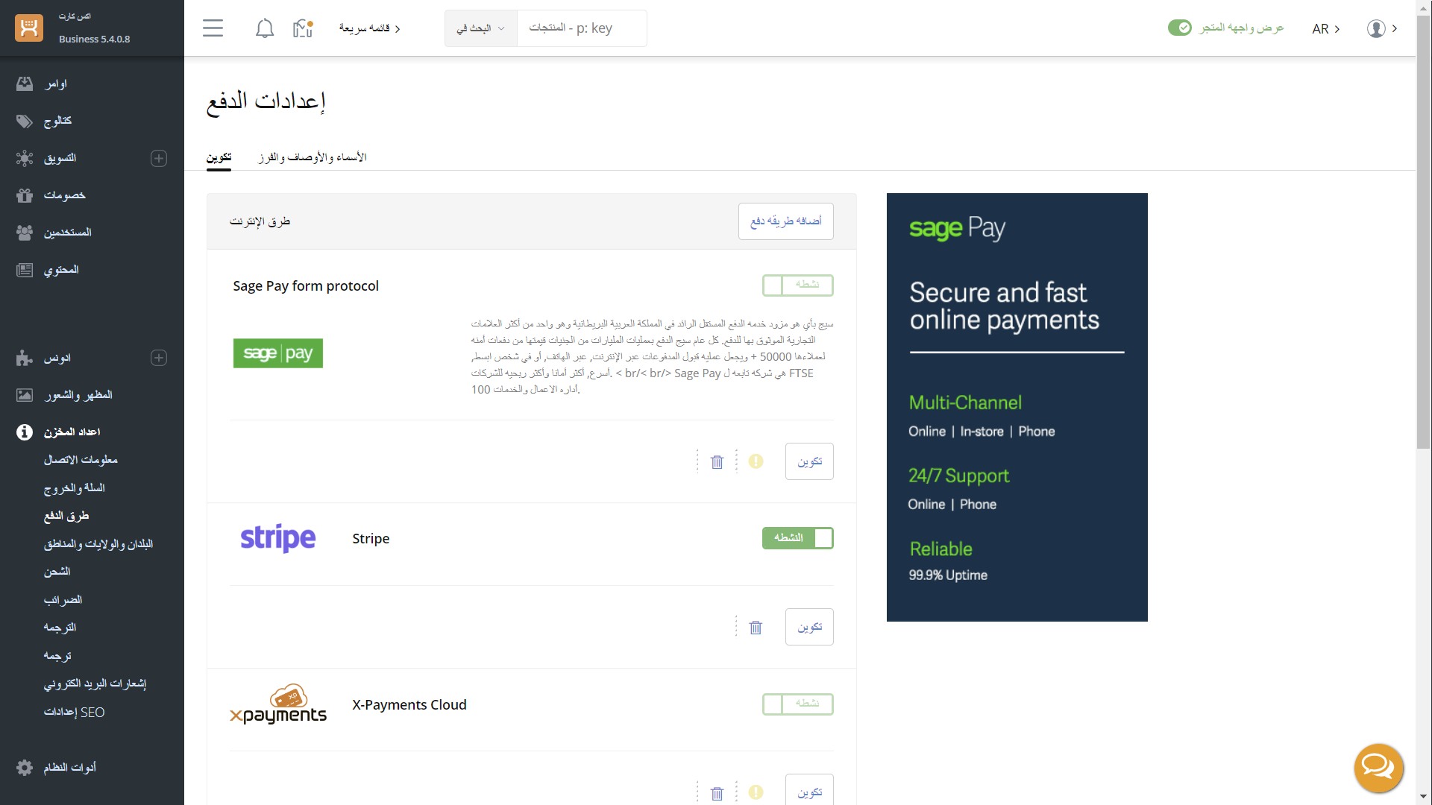Expand Addons submenu plus button
The width and height of the screenshot is (1432, 805).
[159, 358]
